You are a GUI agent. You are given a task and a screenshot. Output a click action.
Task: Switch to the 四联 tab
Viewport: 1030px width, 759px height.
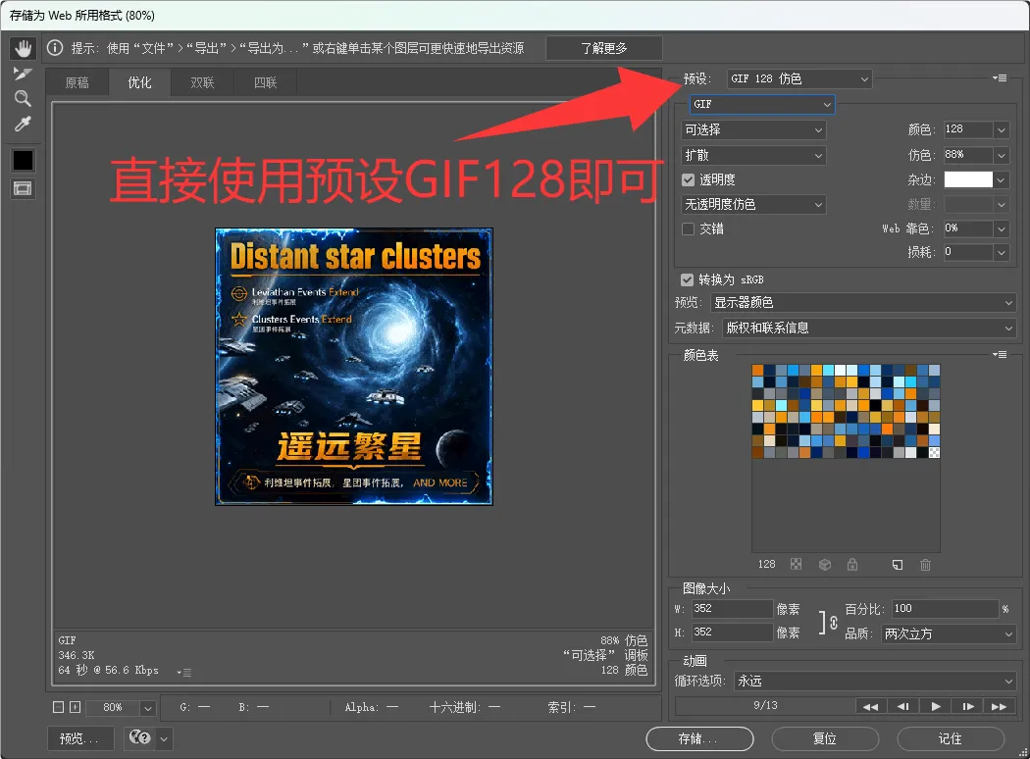(x=266, y=82)
